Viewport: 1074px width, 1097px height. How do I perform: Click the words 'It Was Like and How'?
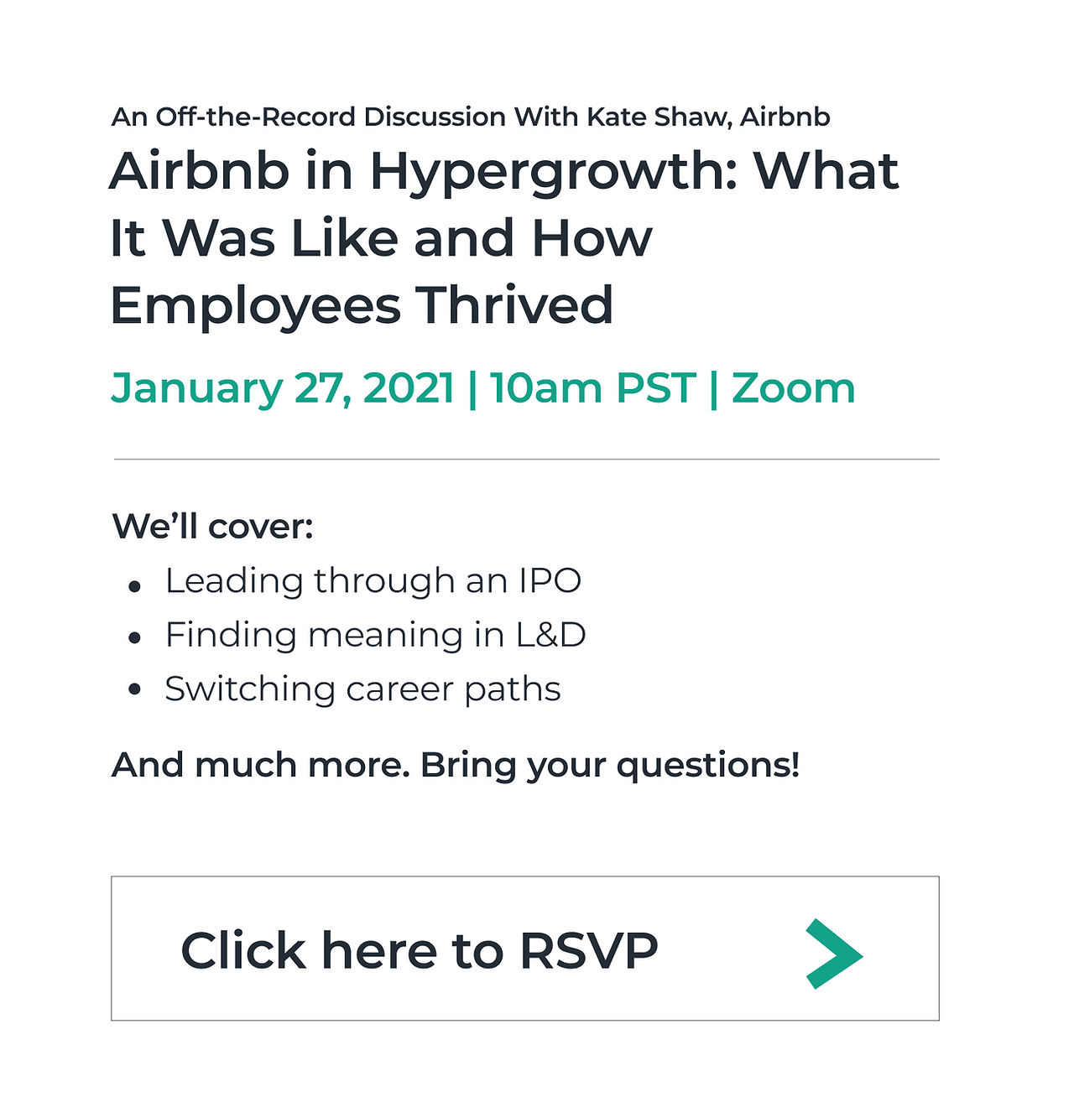[381, 238]
